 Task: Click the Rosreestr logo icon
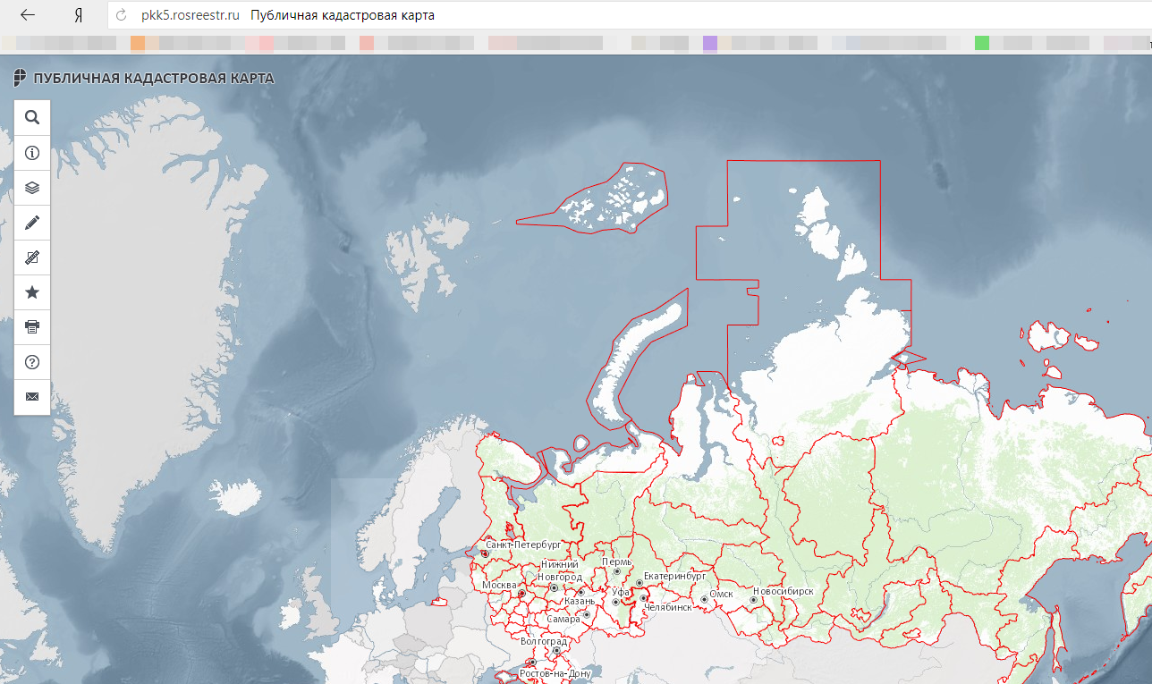(x=21, y=79)
